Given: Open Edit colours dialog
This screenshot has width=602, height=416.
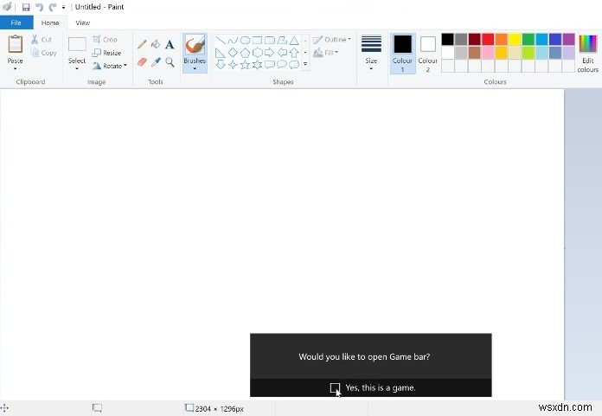Looking at the screenshot, I should tap(588, 53).
